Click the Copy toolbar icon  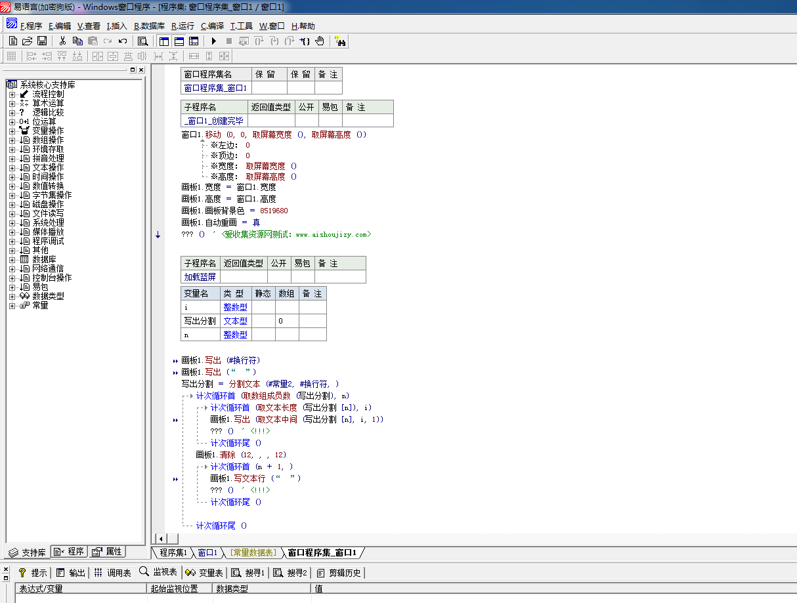pos(77,41)
